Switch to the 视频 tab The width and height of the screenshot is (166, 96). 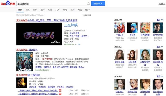point(35,10)
